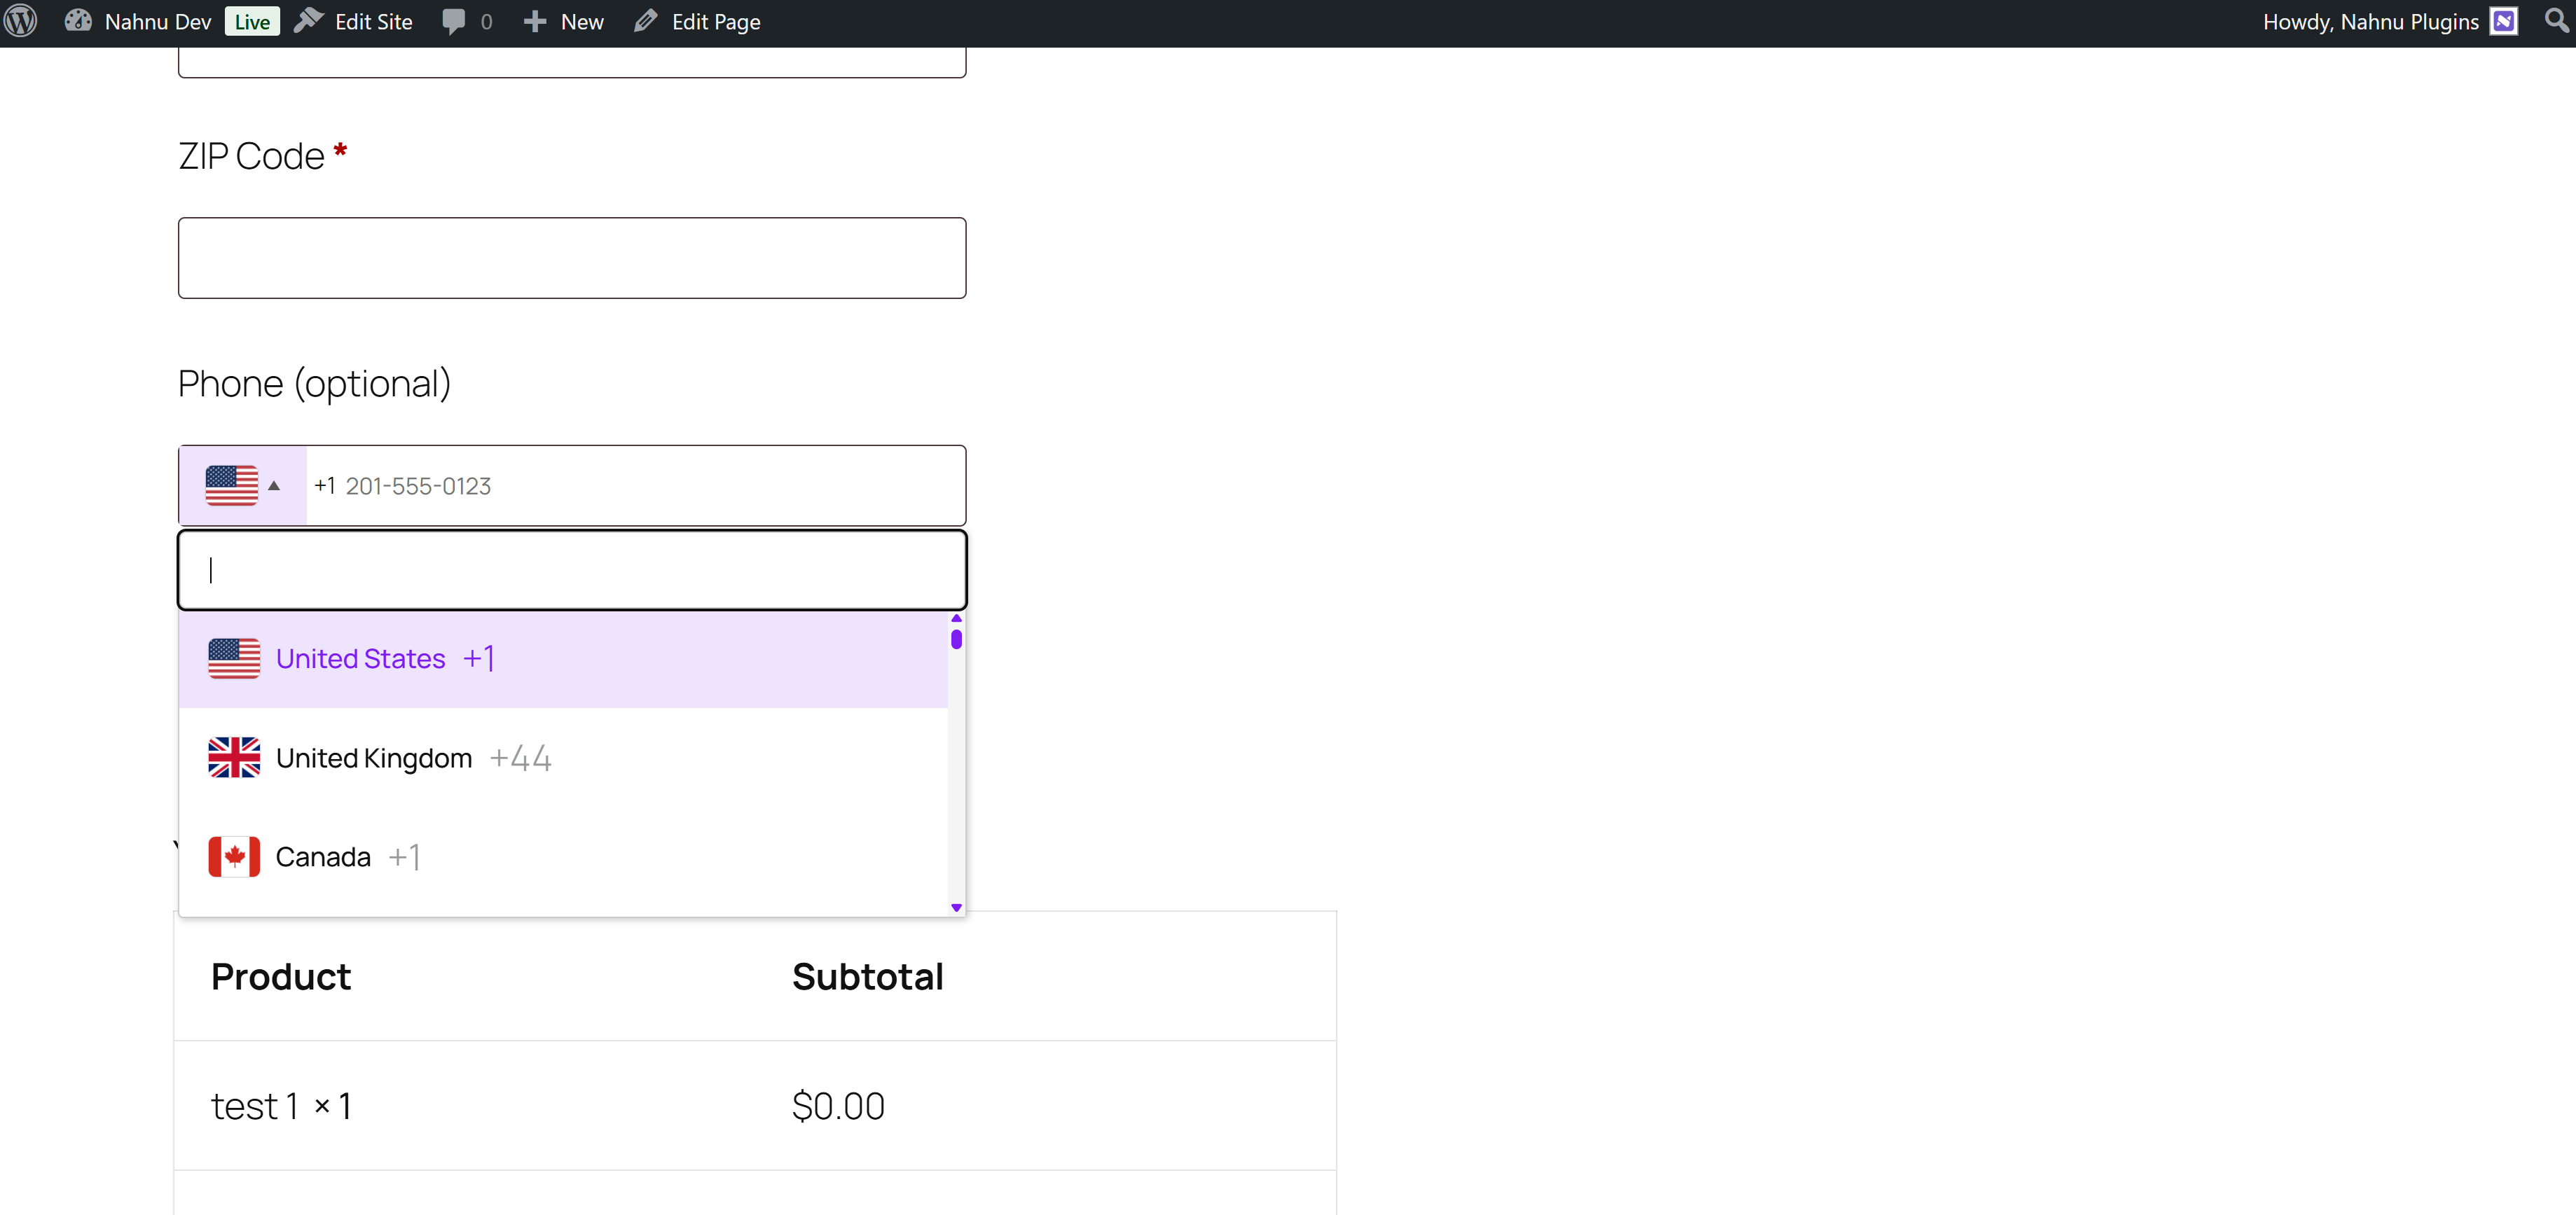This screenshot has width=2576, height=1215.
Task: Click the paintbrush icon beside Edit Site
Action: tap(308, 21)
